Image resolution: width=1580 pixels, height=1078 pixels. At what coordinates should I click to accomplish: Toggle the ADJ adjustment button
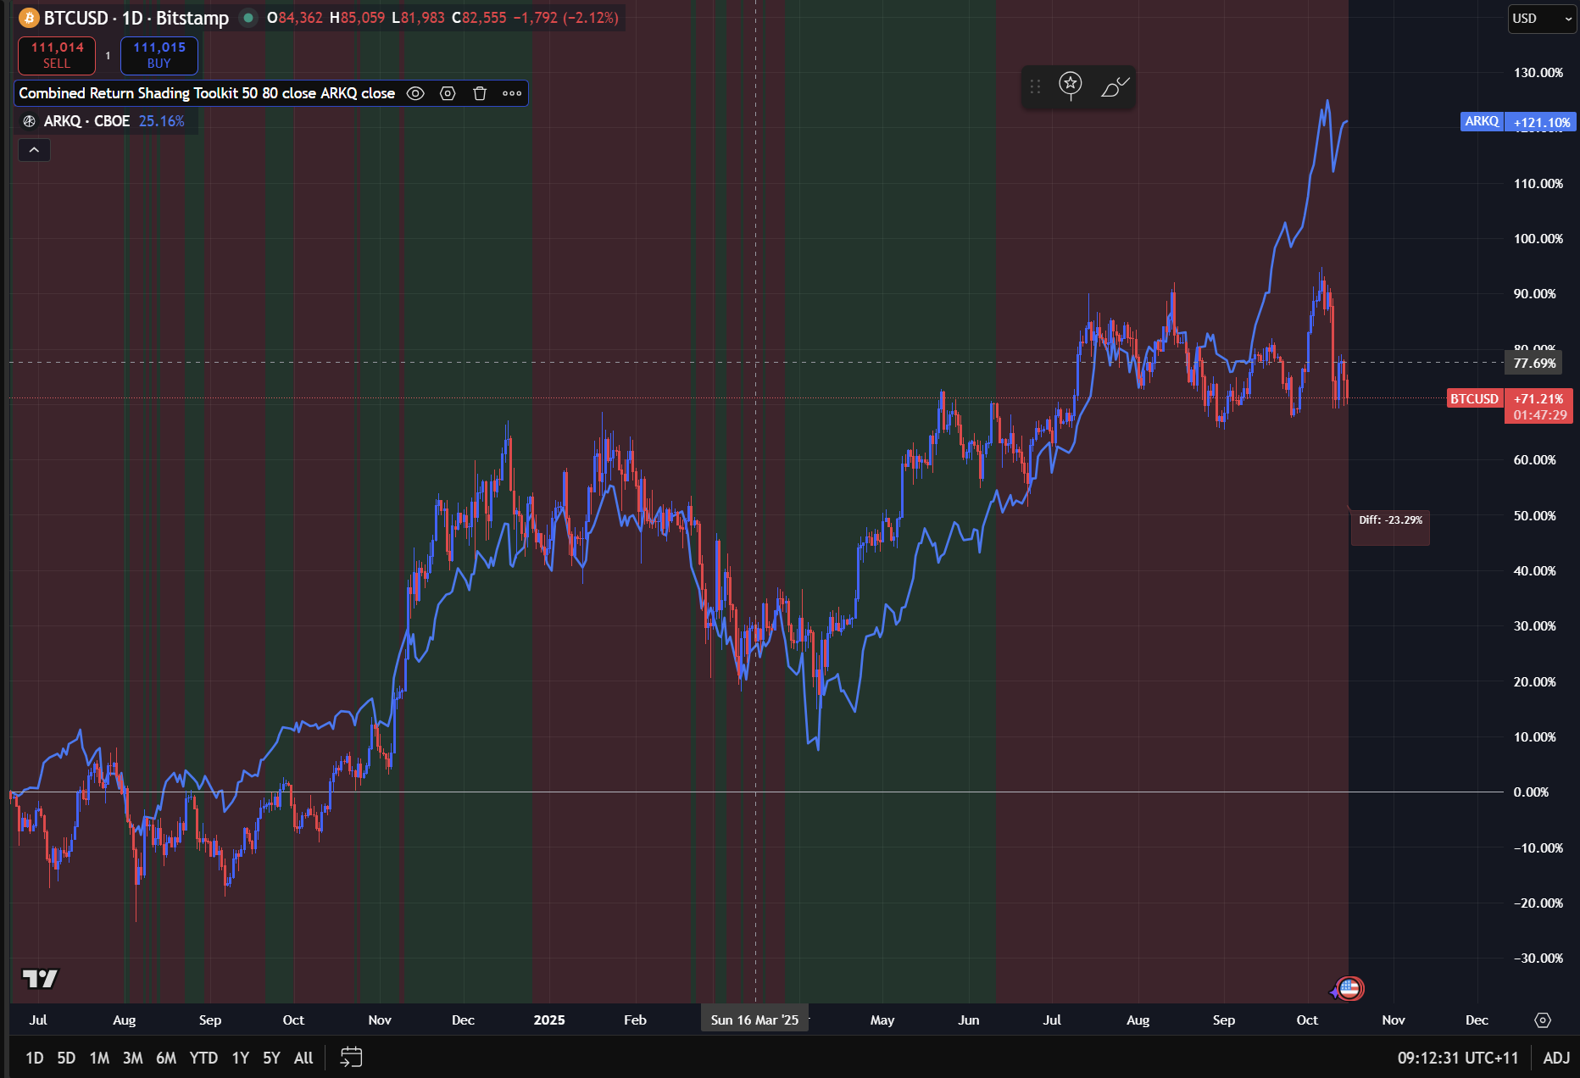tap(1557, 1058)
